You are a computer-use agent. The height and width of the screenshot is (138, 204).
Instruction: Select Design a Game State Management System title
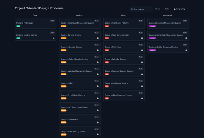point(166,35)
